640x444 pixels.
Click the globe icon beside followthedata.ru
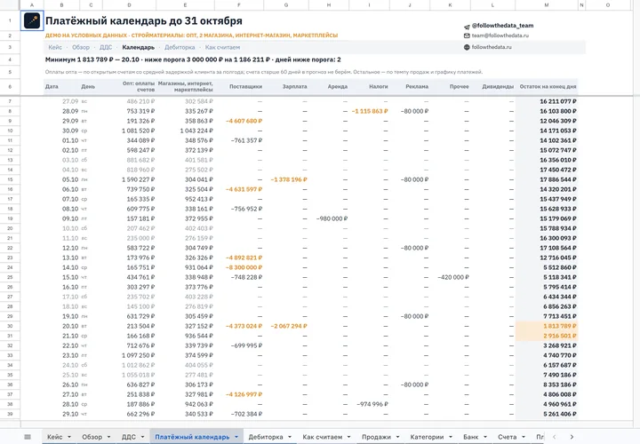click(467, 47)
